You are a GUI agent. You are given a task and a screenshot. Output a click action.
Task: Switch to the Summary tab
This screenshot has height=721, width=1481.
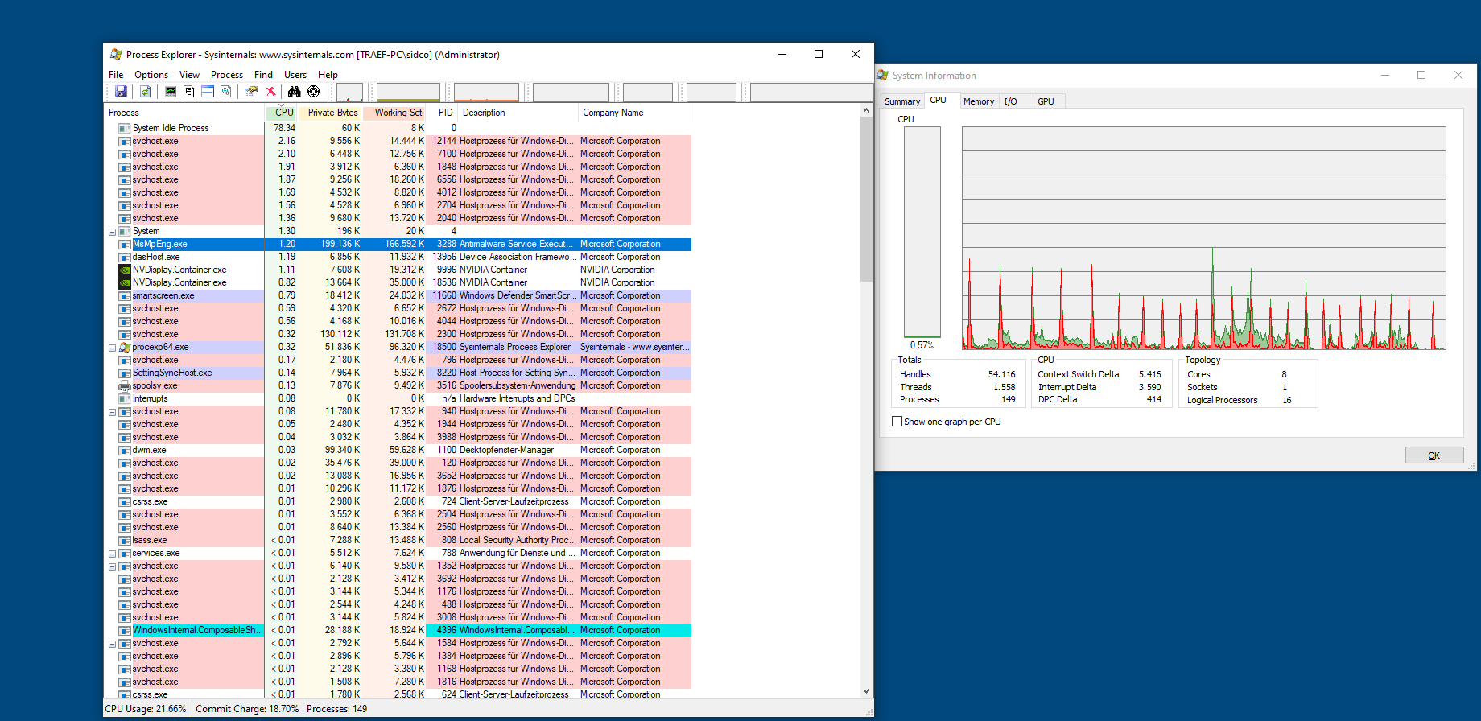click(x=902, y=101)
